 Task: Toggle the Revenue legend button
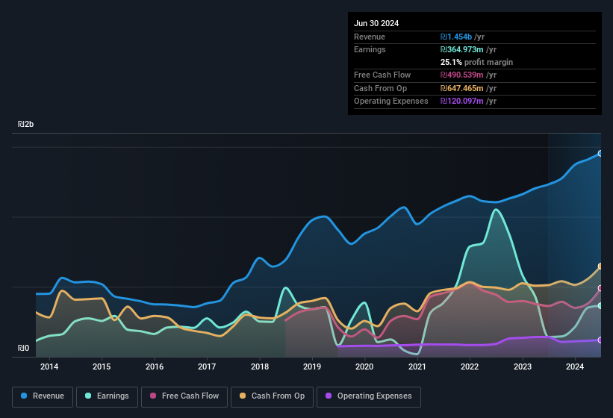pyautogui.click(x=43, y=396)
